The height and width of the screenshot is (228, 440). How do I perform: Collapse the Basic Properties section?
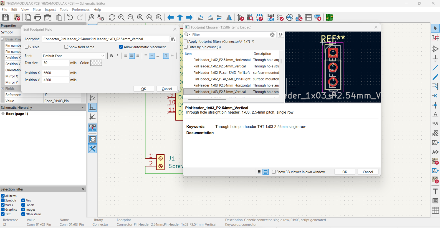(2, 39)
